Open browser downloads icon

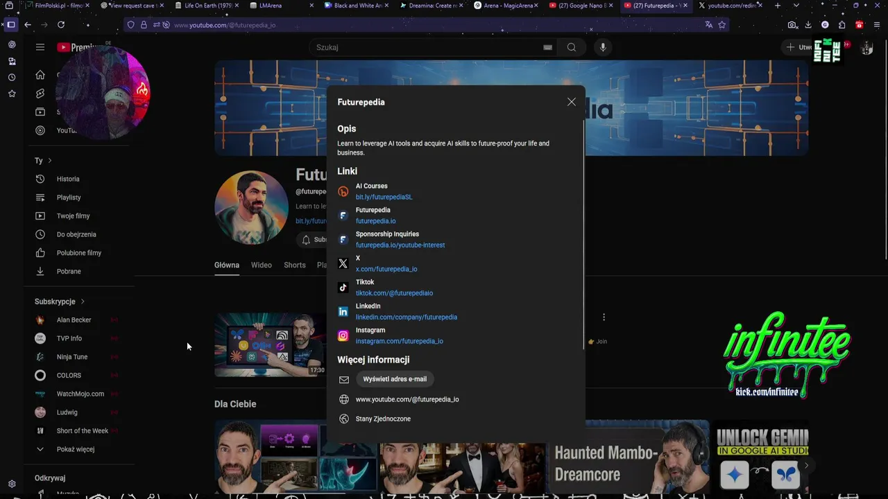808,24
